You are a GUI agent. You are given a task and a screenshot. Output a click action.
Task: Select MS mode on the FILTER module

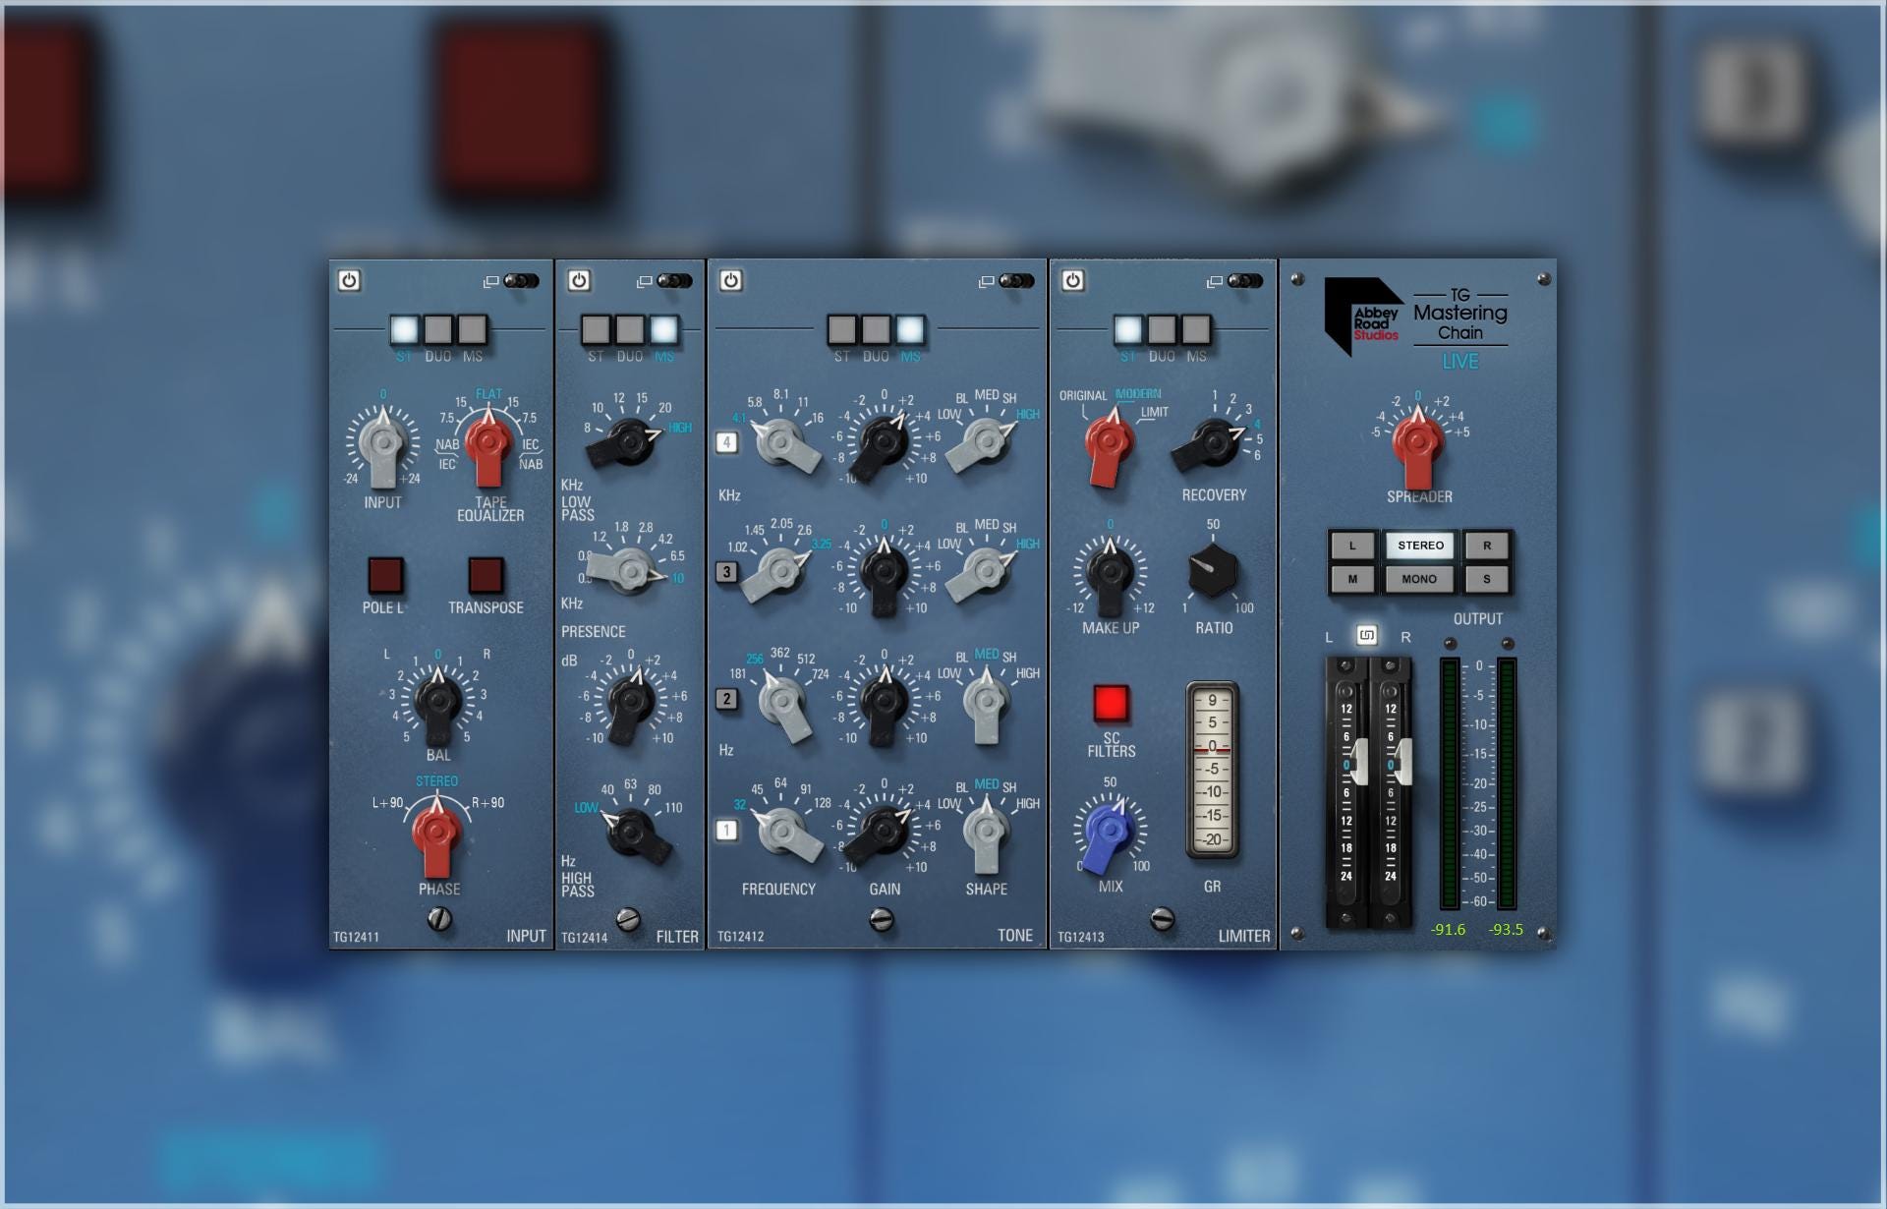pyautogui.click(x=664, y=330)
